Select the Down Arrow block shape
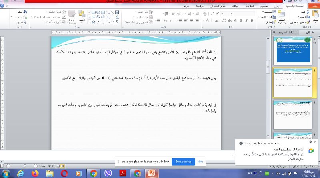Screen dimensions: 320x178 tap(98, 17)
